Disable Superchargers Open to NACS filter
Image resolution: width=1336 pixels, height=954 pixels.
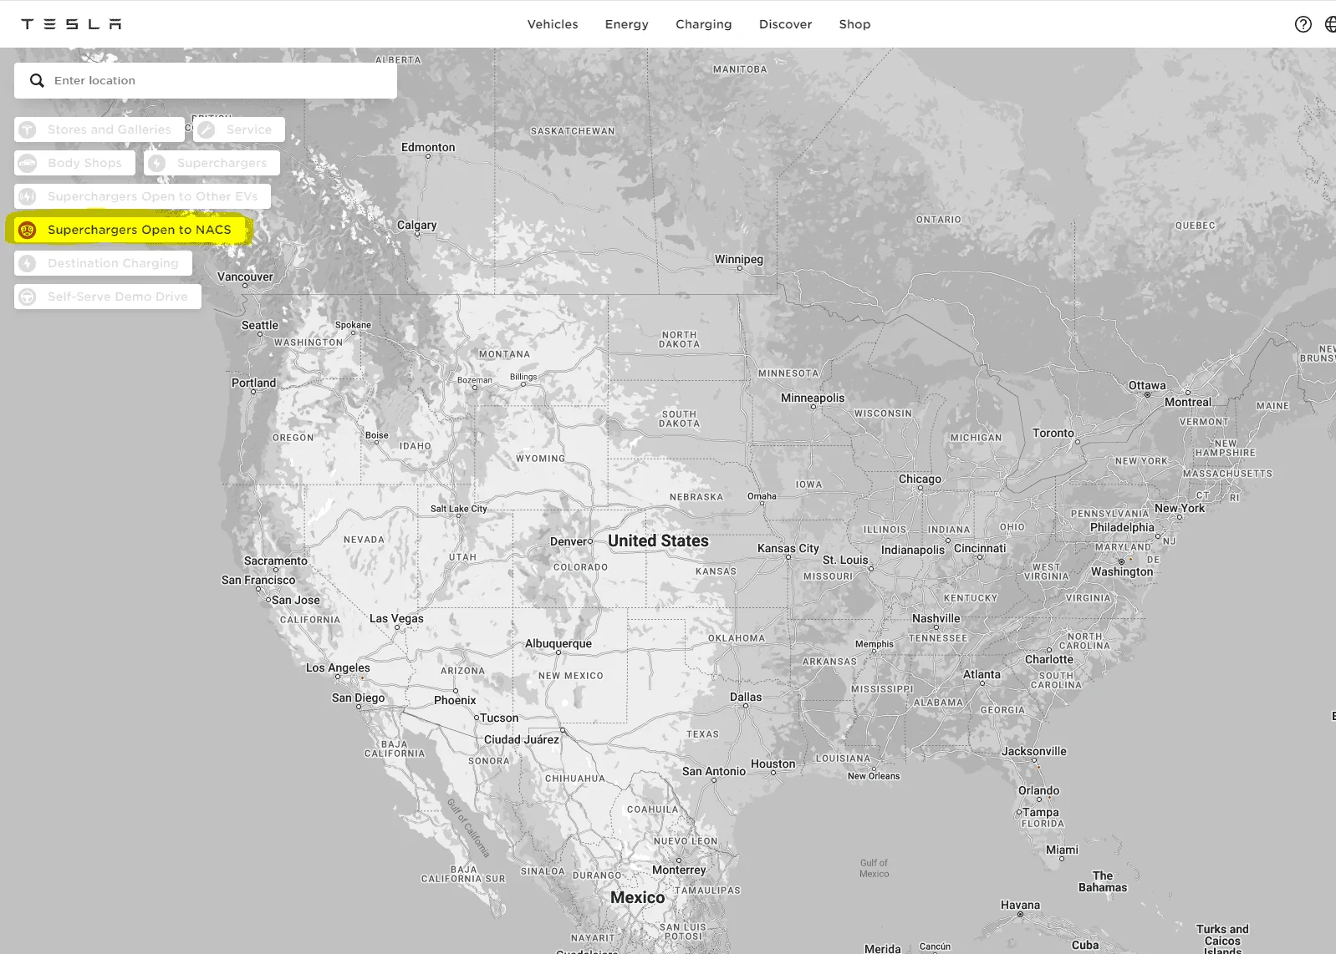pyautogui.click(x=130, y=230)
